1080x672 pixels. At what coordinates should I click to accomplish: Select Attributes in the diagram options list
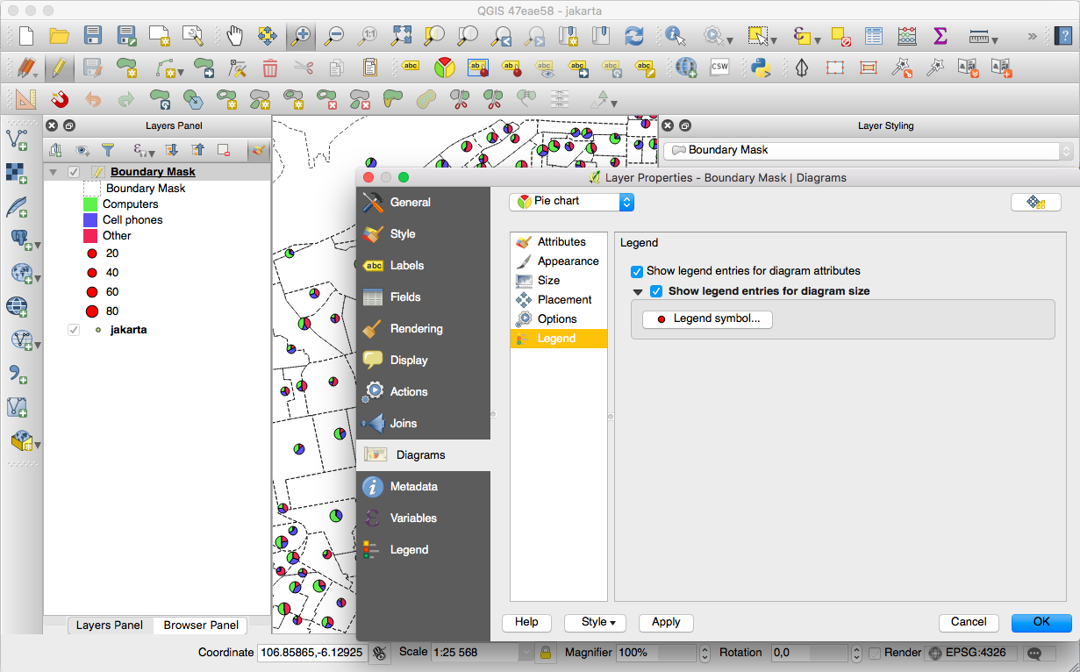559,242
